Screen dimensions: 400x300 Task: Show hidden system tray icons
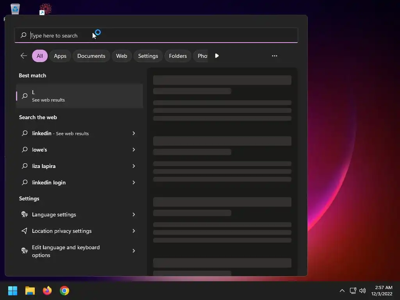(342, 291)
